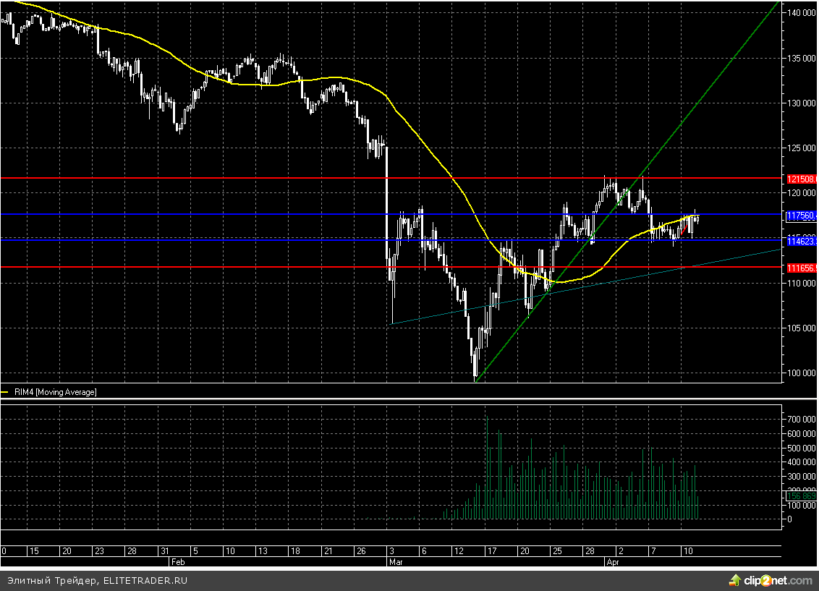Click the yellow line marker beside RIM4 legend

(x=7, y=391)
